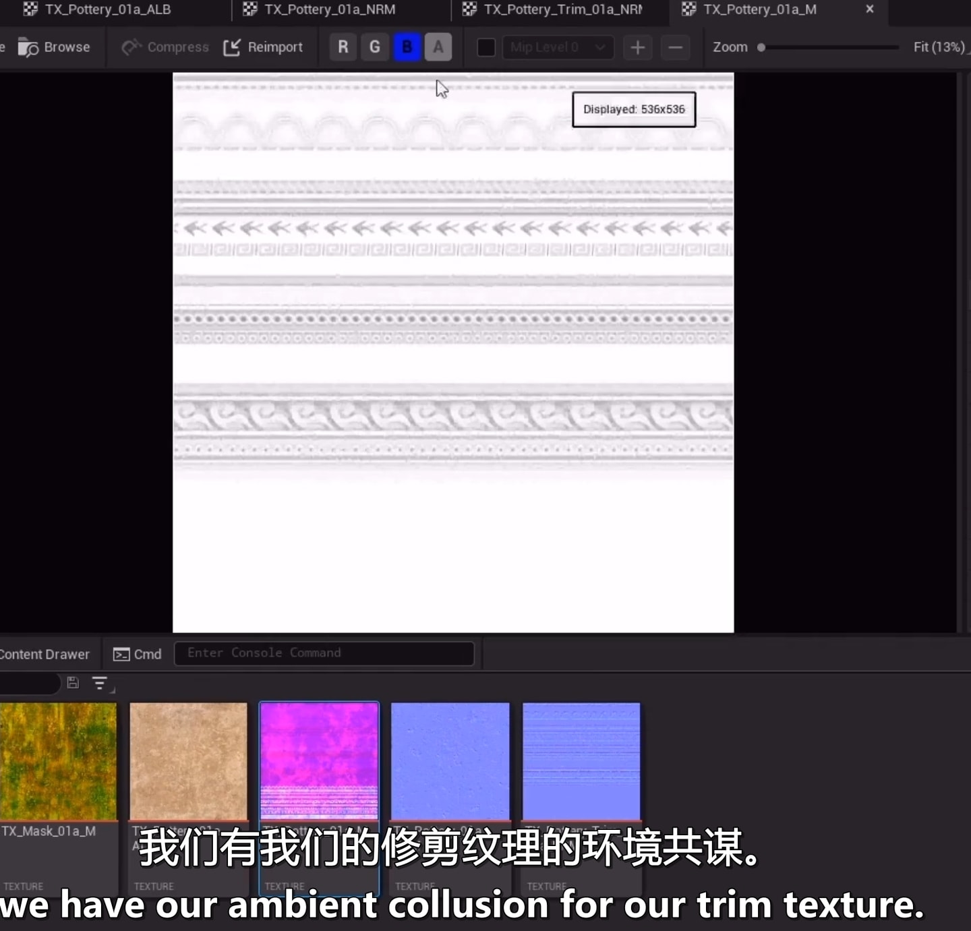Toggle the A alpha channel
The image size is (971, 931).
[438, 47]
